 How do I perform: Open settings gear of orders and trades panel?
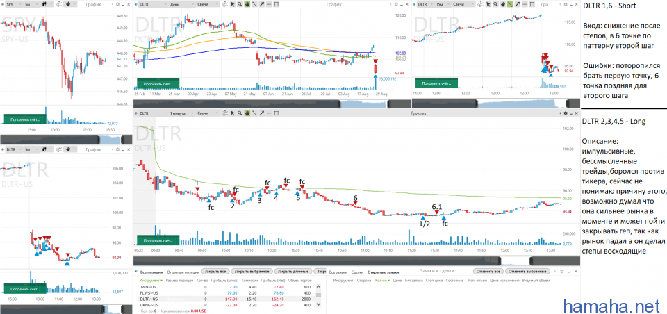pos(562,272)
